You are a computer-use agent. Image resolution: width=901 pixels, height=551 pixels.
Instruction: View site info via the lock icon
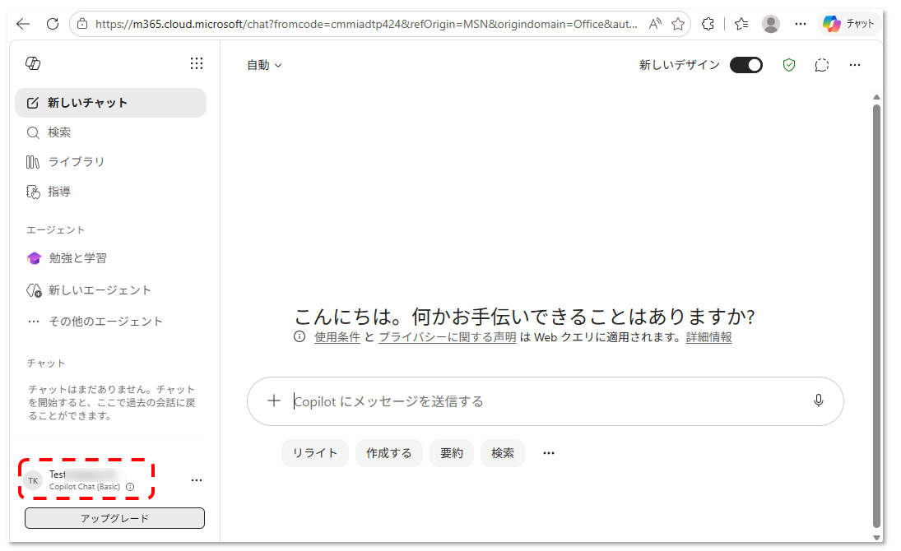coord(82,24)
